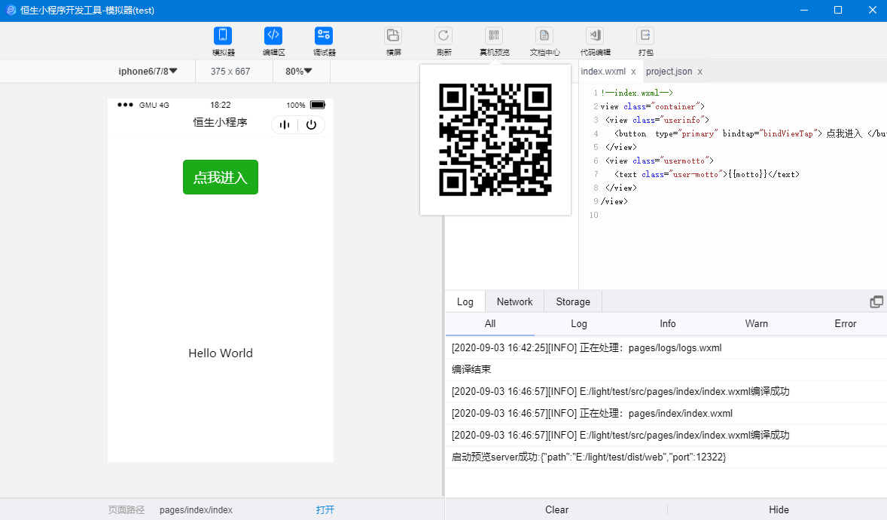Screen dimensions: 887x520
Task: Click the 恒生小程序 title in simulator
Action: point(220,122)
